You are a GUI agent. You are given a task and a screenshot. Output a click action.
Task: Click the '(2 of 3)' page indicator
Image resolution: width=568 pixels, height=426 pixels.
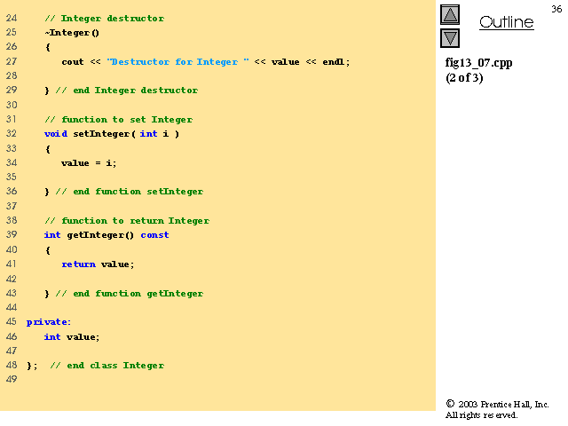[x=464, y=78]
